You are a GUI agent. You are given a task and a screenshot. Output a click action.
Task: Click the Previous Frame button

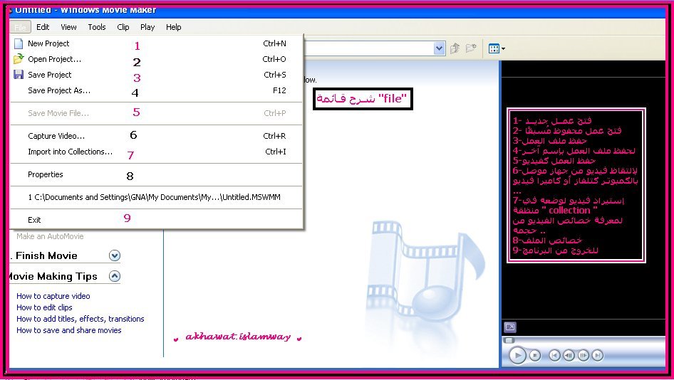pos(569,356)
